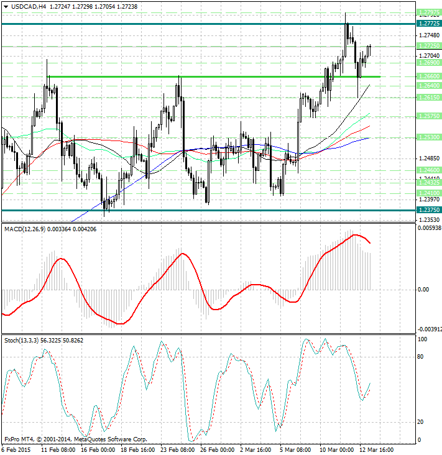Click the MACD scale maximum 0.005938
The image size is (442, 455).
pos(429,228)
